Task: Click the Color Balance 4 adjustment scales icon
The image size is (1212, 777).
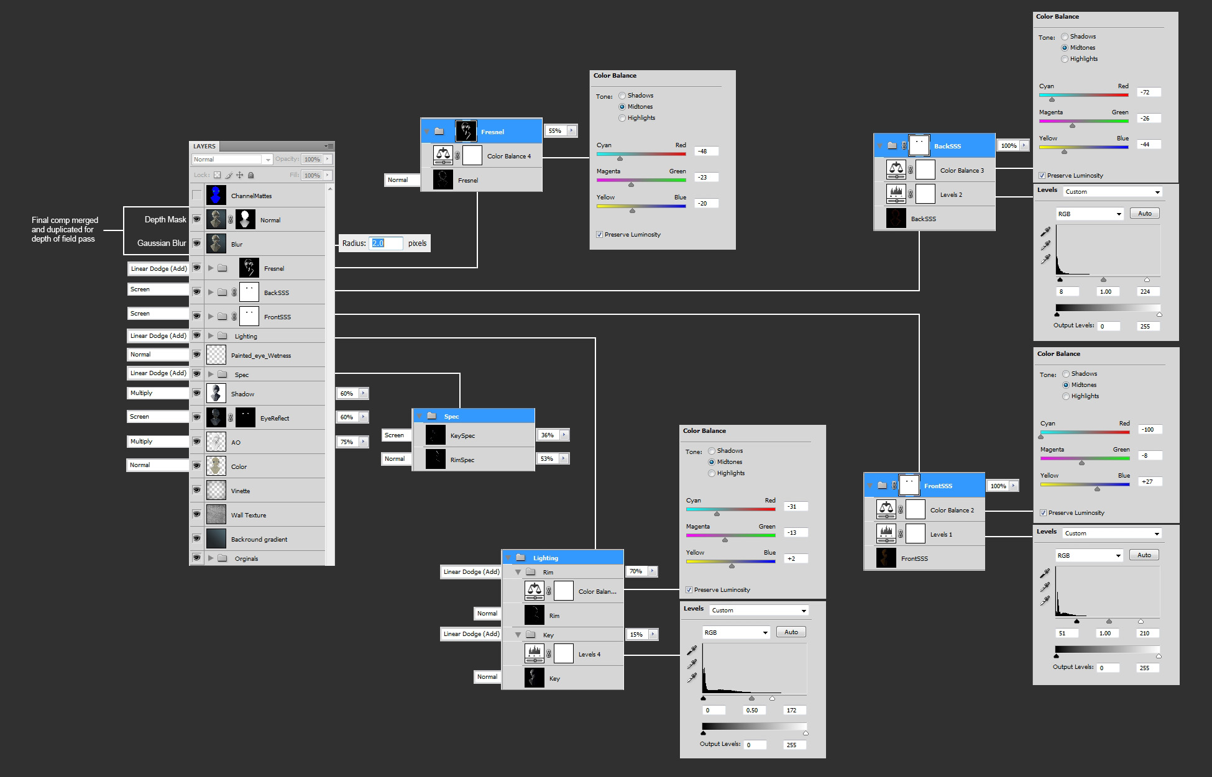Action: point(443,155)
